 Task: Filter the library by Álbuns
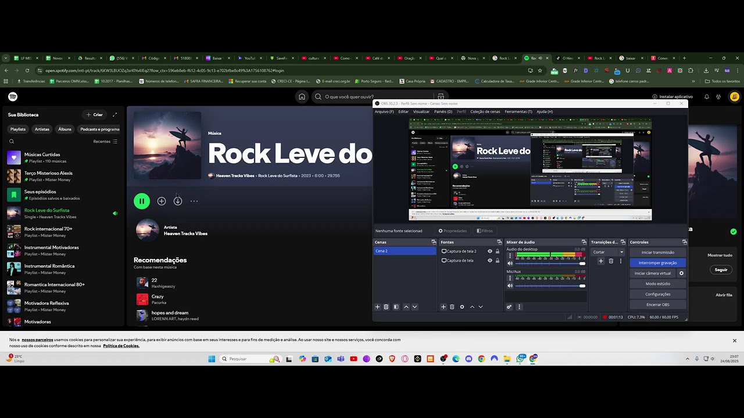click(x=65, y=129)
